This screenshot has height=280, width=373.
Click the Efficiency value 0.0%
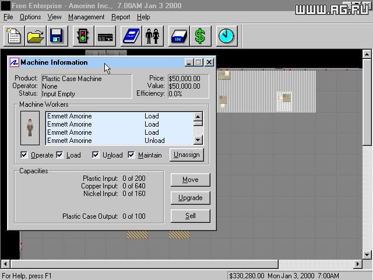[x=175, y=94]
